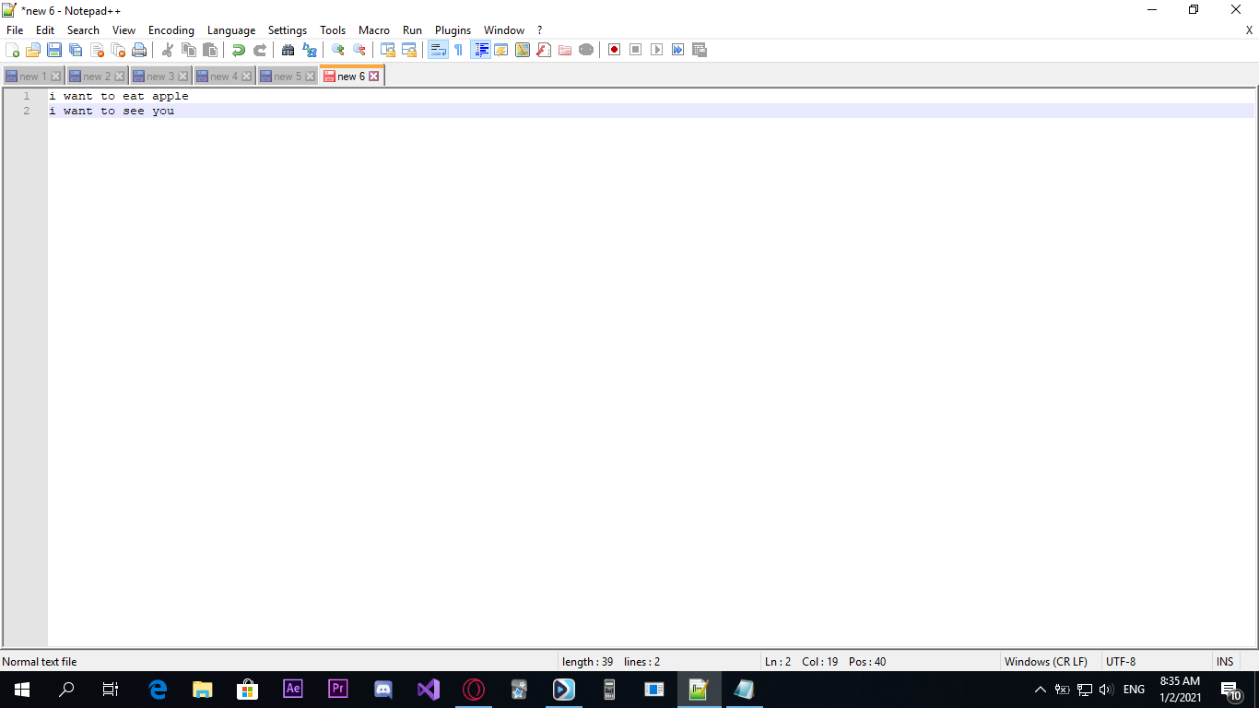Screen dimensions: 1259x708
Task: Click Windows (CR LF) in status bar
Action: click(1046, 662)
